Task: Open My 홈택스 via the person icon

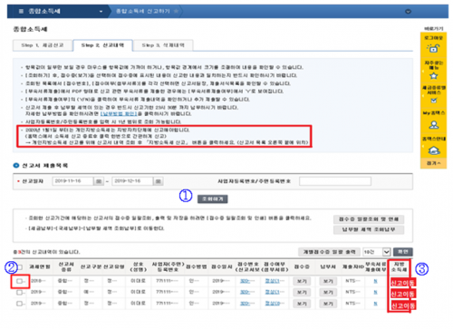Action: 434,124
